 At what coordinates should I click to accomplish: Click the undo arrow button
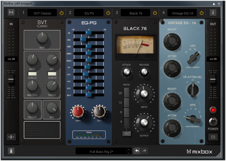click(137, 151)
